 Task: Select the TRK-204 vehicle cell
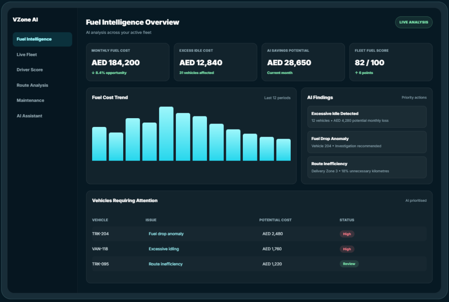click(x=100, y=234)
